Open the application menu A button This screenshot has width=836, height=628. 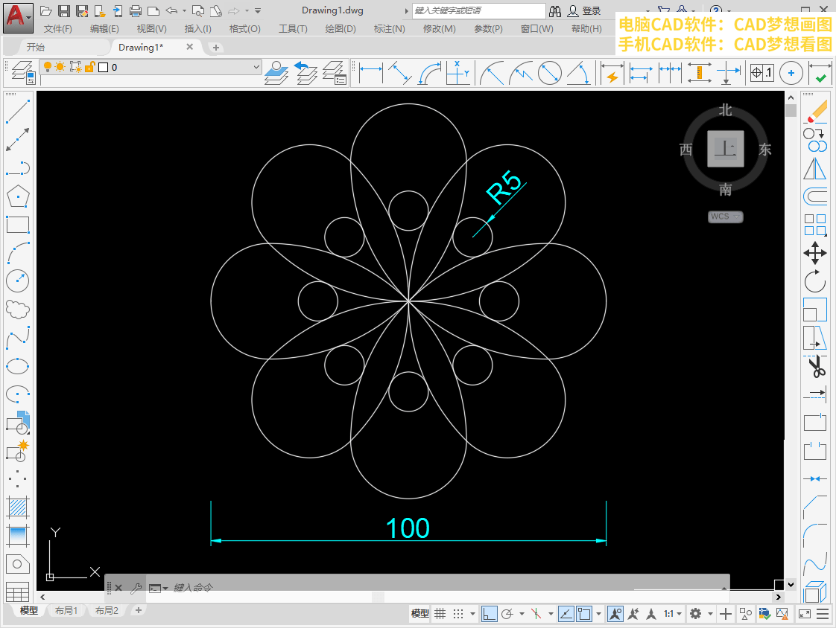click(x=18, y=18)
